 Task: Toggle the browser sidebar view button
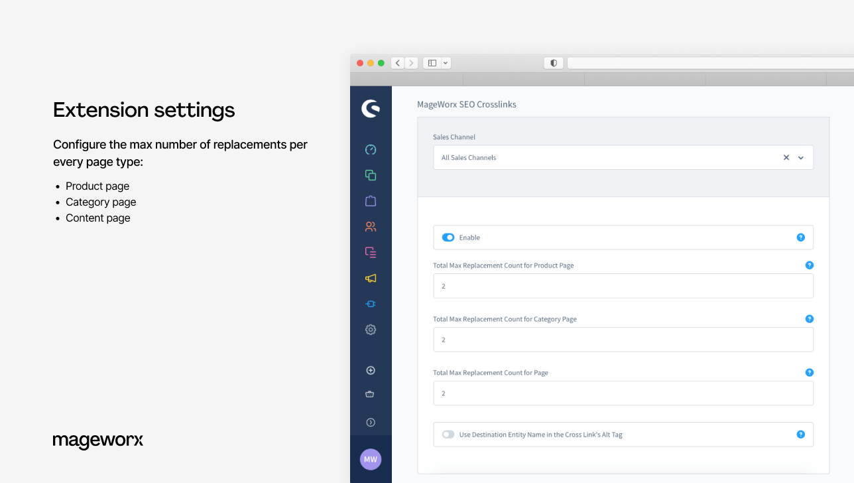432,63
